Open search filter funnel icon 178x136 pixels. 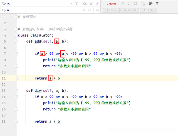[157, 4]
